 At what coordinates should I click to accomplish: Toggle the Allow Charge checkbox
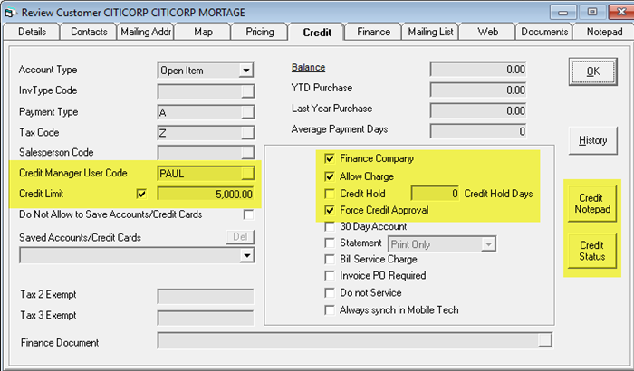tap(330, 176)
